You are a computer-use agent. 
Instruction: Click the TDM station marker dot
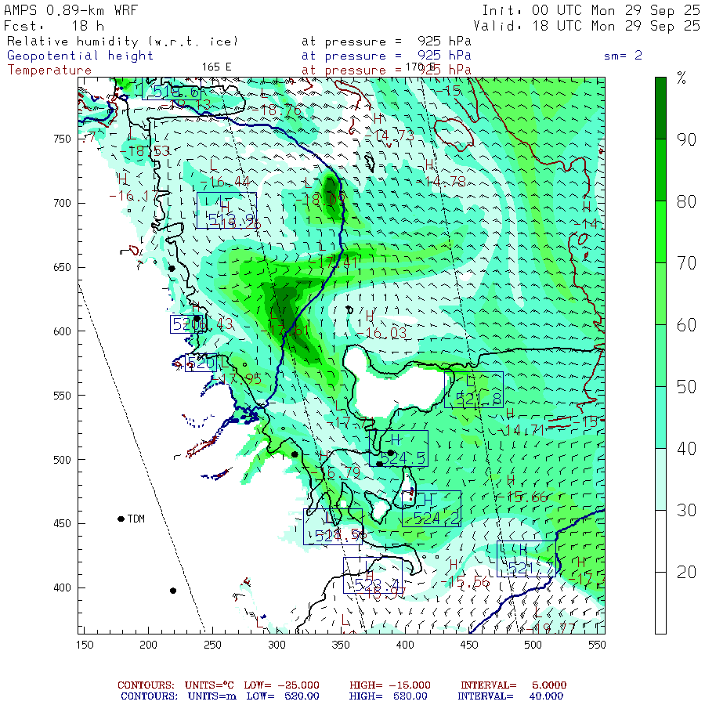[x=121, y=519]
